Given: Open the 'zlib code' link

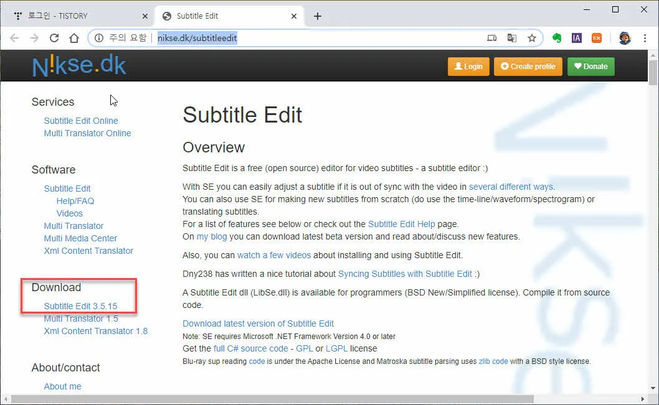Looking at the screenshot, I should [x=493, y=361].
